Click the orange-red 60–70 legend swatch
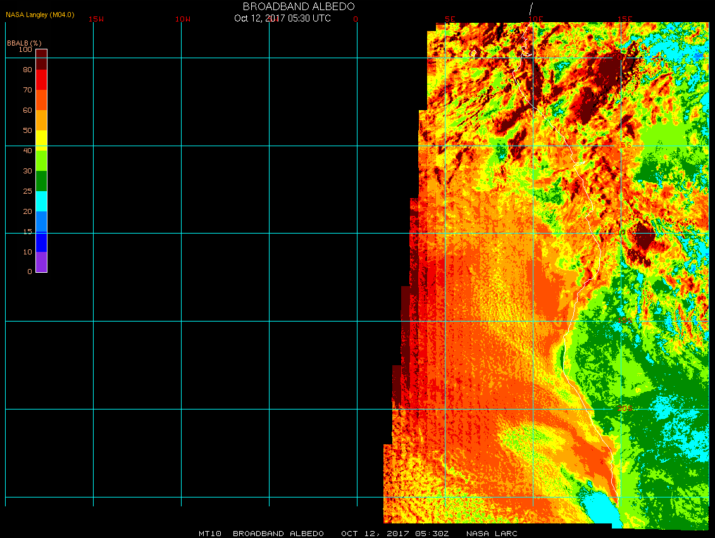This screenshot has width=715, height=538. tap(42, 100)
